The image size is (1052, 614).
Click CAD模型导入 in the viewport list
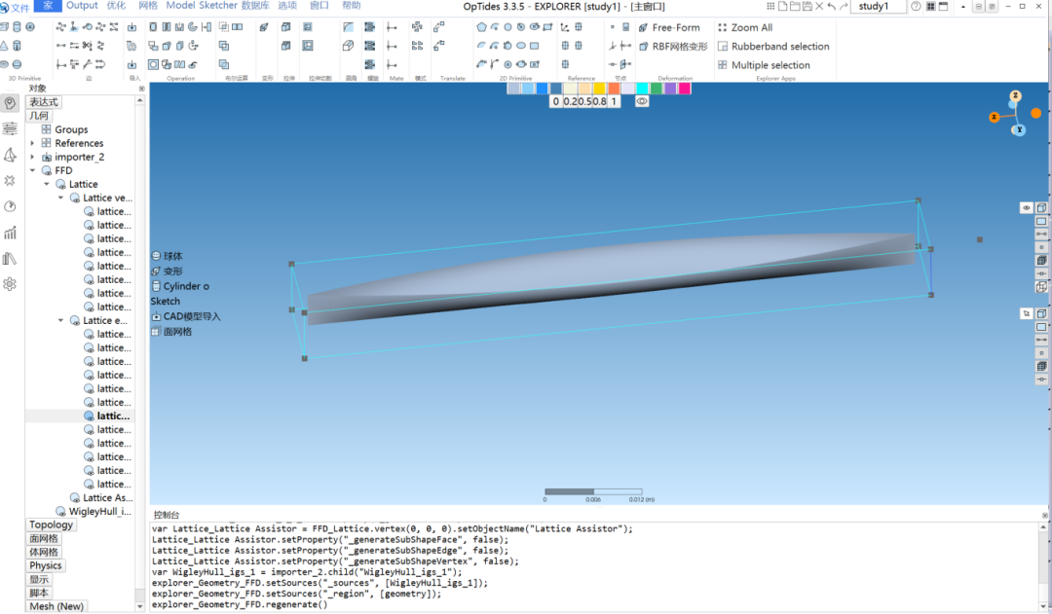tap(186, 316)
